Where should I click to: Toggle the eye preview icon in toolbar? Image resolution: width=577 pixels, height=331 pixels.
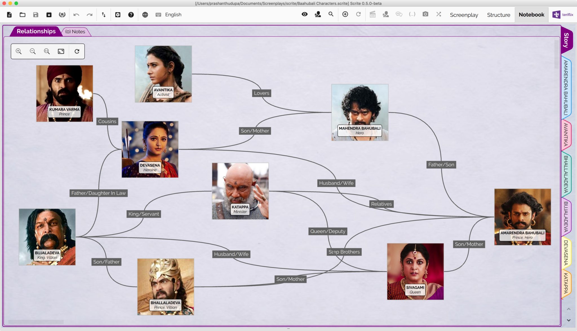coord(305,14)
